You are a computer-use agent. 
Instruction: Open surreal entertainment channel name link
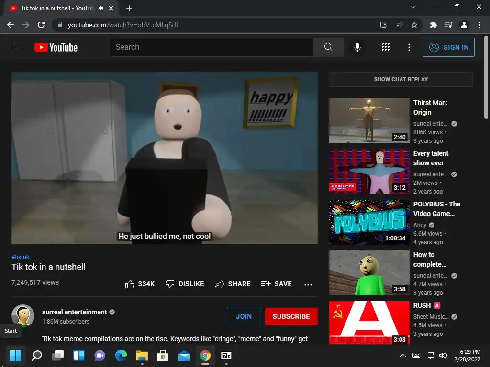pos(74,312)
